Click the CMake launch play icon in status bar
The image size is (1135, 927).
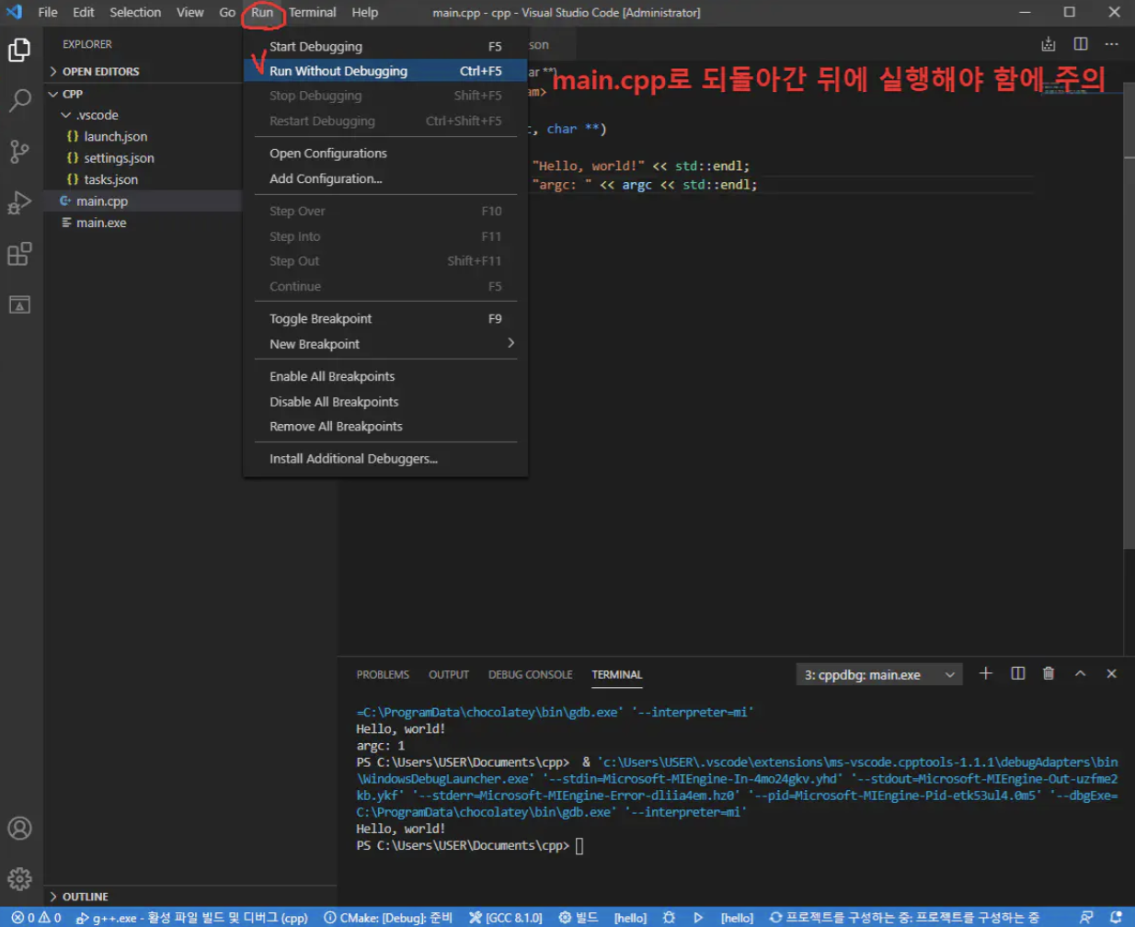pyautogui.click(x=698, y=917)
